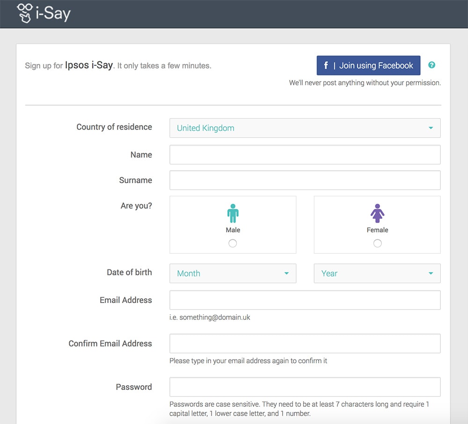Click the 'Country of residence' label
Viewport: 468px width, 424px height.
click(114, 127)
